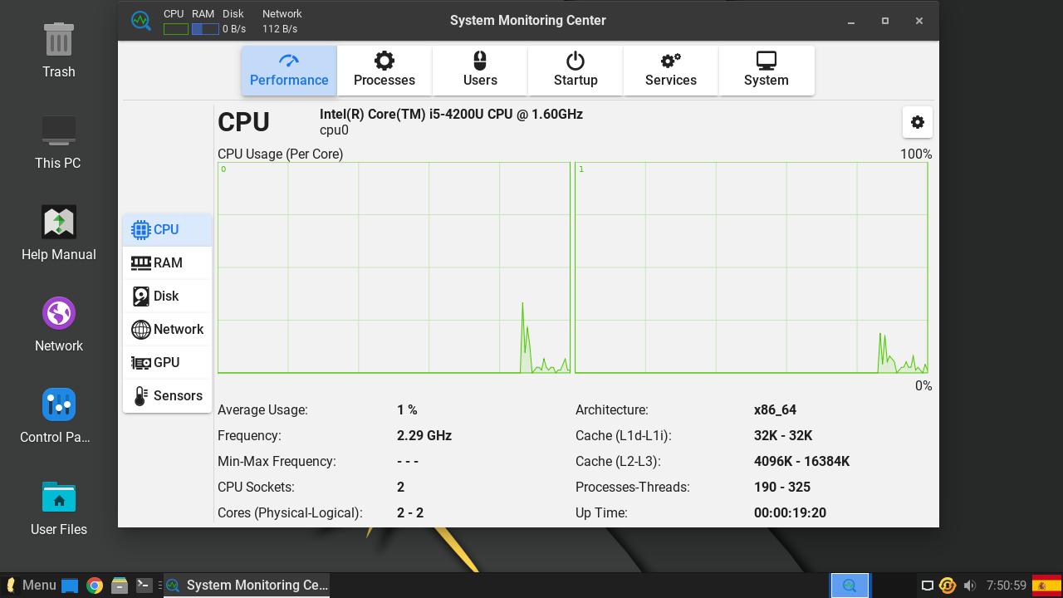Click the Spanish flag keyboard layout indicator

[x=1047, y=586]
